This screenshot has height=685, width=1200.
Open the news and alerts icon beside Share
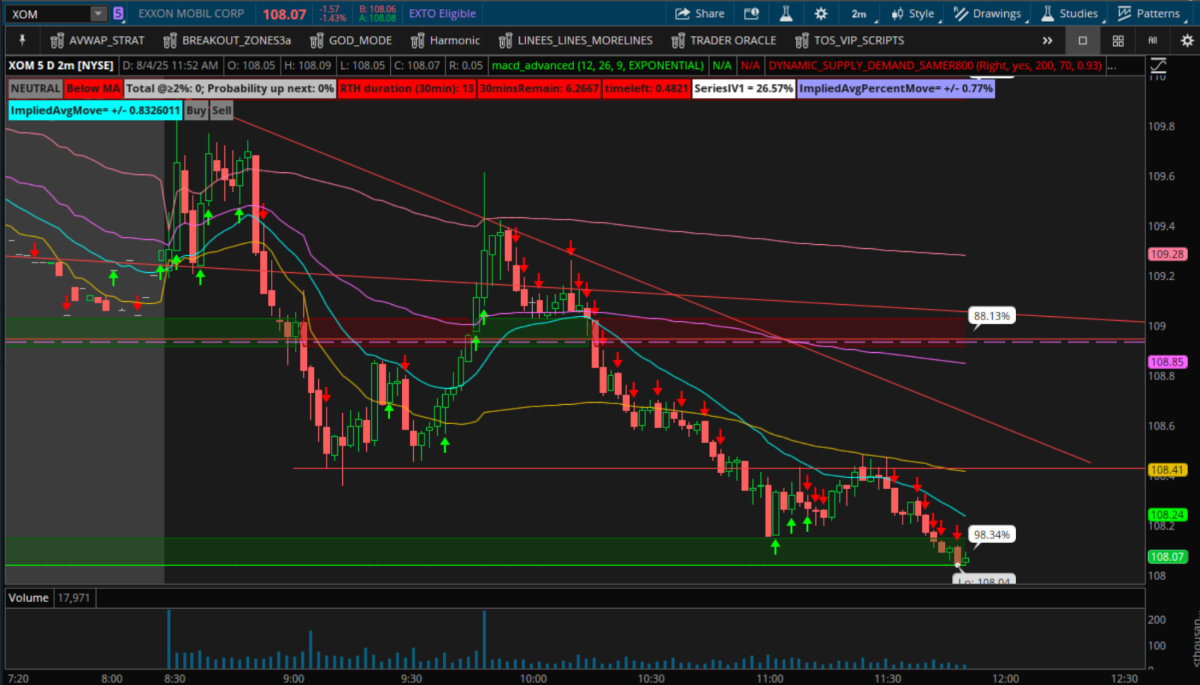coord(751,13)
